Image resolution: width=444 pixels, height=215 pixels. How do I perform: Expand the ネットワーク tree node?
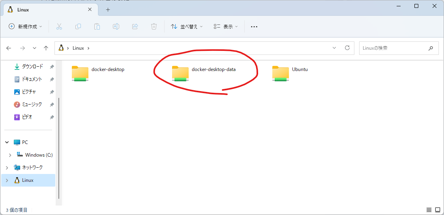[7, 168]
